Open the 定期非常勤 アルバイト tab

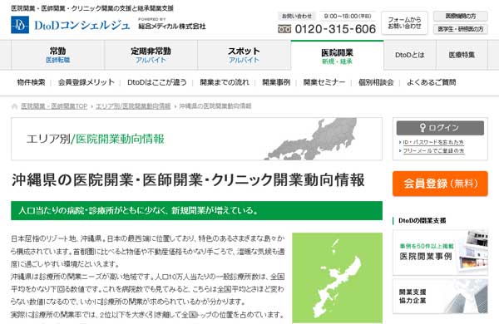[x=151, y=55]
